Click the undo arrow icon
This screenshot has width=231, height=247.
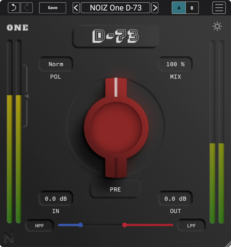click(x=14, y=8)
